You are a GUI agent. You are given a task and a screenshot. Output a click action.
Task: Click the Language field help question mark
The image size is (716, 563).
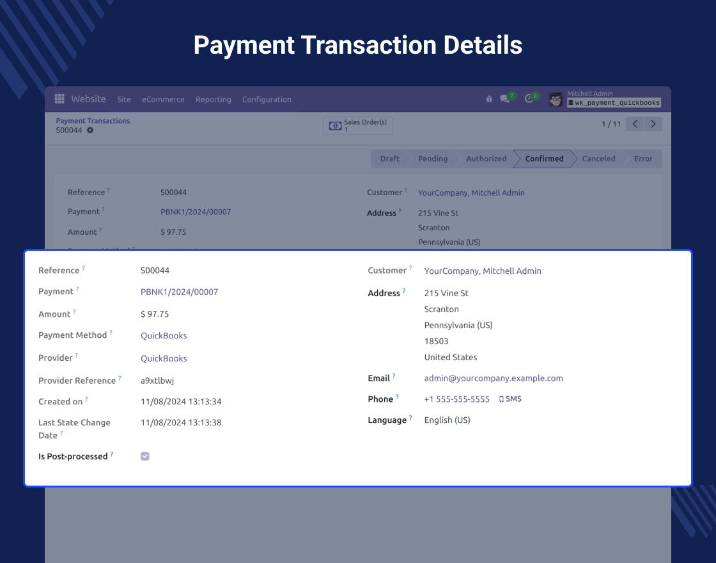point(410,418)
